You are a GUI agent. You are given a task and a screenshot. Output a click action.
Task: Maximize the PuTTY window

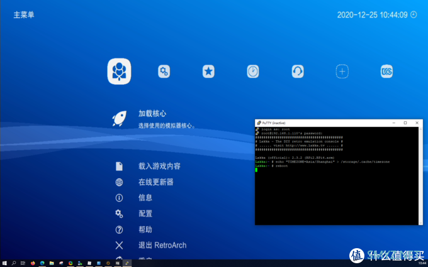(405, 123)
